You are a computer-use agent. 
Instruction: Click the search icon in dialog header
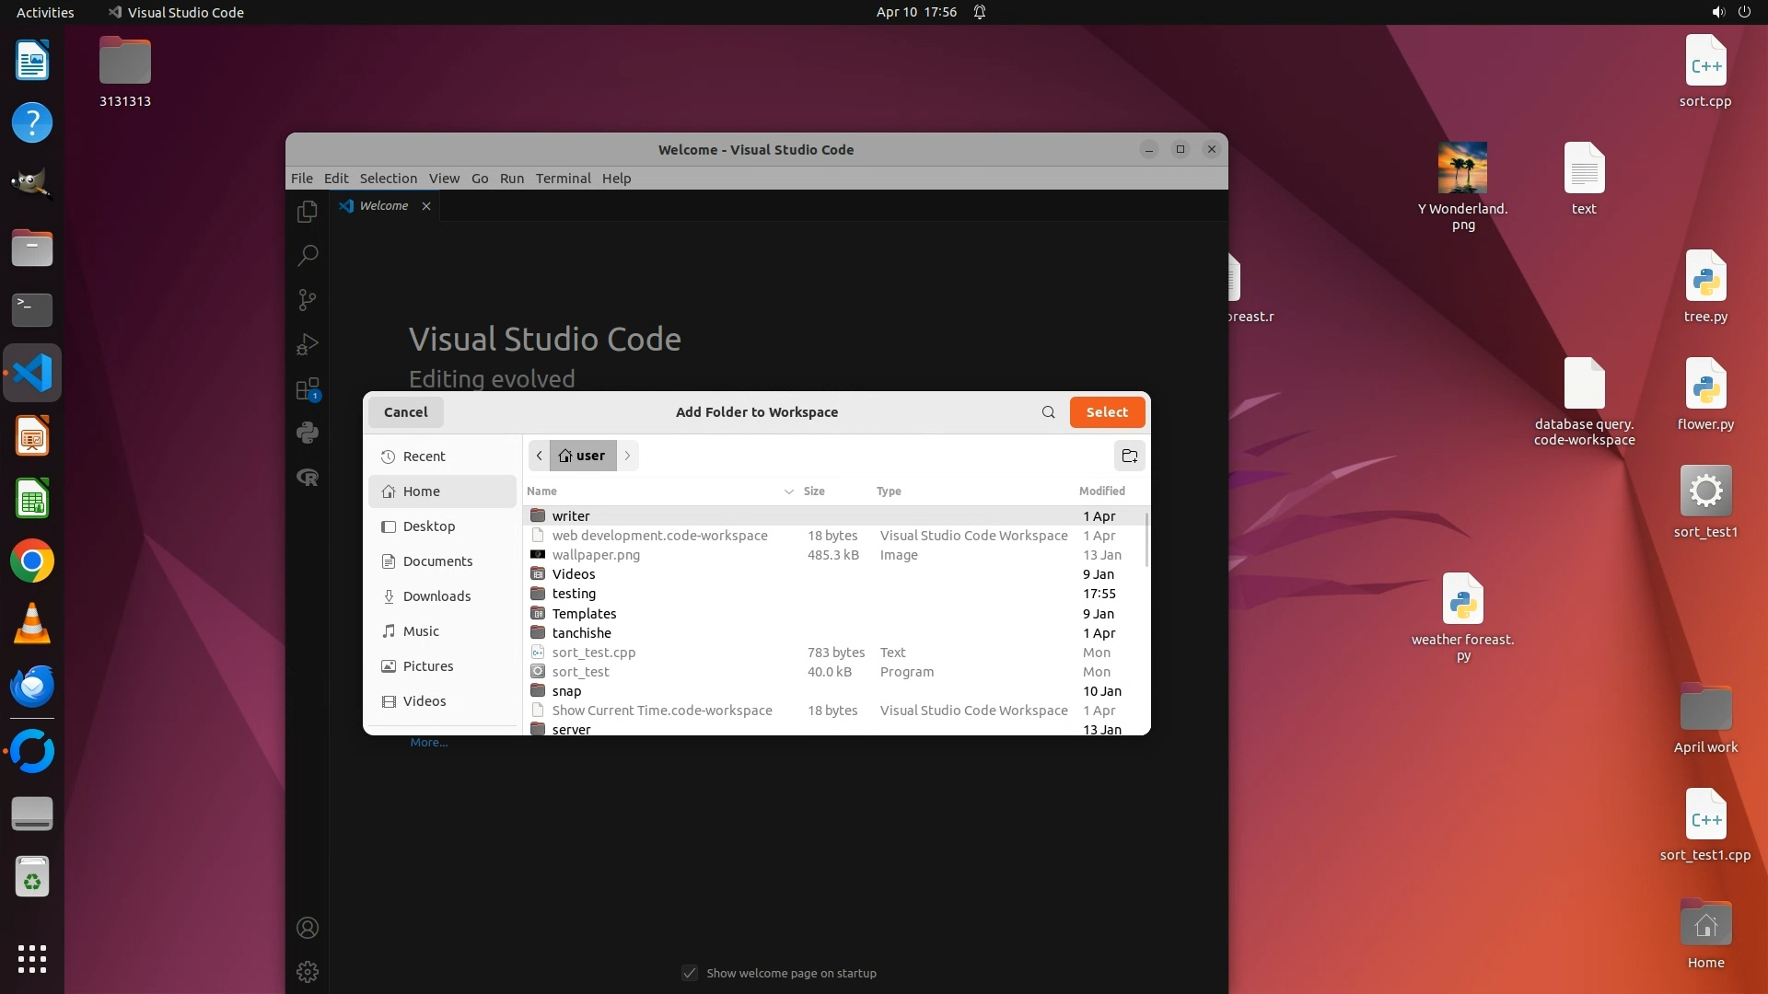tap(1048, 412)
